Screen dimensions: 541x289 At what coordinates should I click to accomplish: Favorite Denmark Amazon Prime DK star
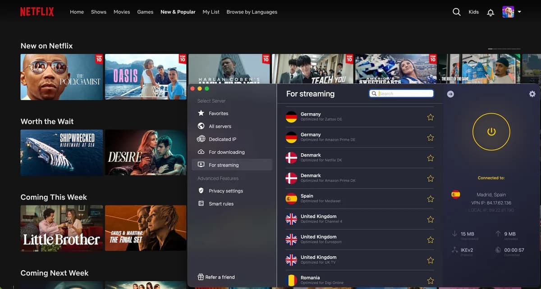point(431,178)
